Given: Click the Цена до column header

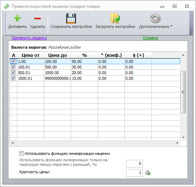Looking at the screenshot, I should tap(58, 55).
